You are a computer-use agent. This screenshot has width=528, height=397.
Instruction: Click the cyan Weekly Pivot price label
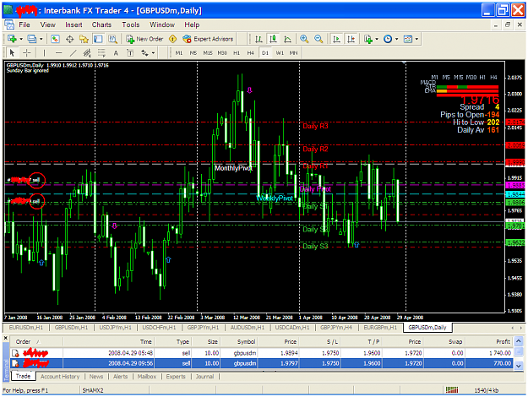[515, 194]
